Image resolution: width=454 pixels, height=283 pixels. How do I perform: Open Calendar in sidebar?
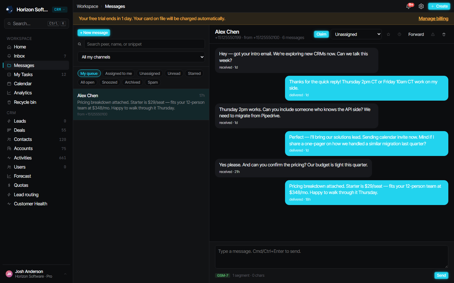coord(36,84)
